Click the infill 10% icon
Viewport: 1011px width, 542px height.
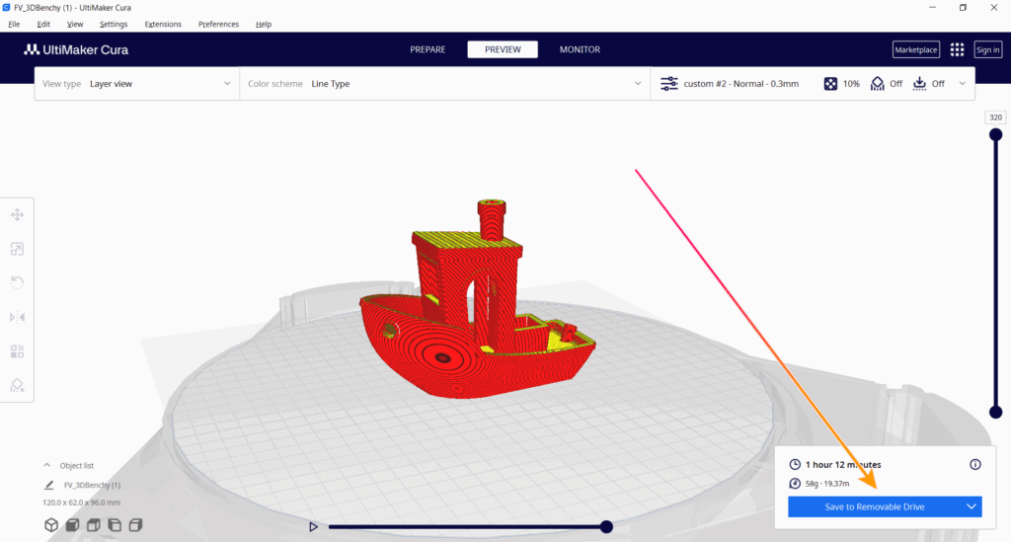[830, 84]
